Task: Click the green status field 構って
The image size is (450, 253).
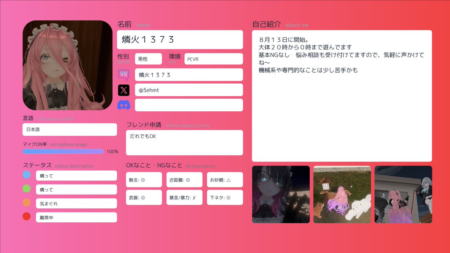Action: [76, 189]
